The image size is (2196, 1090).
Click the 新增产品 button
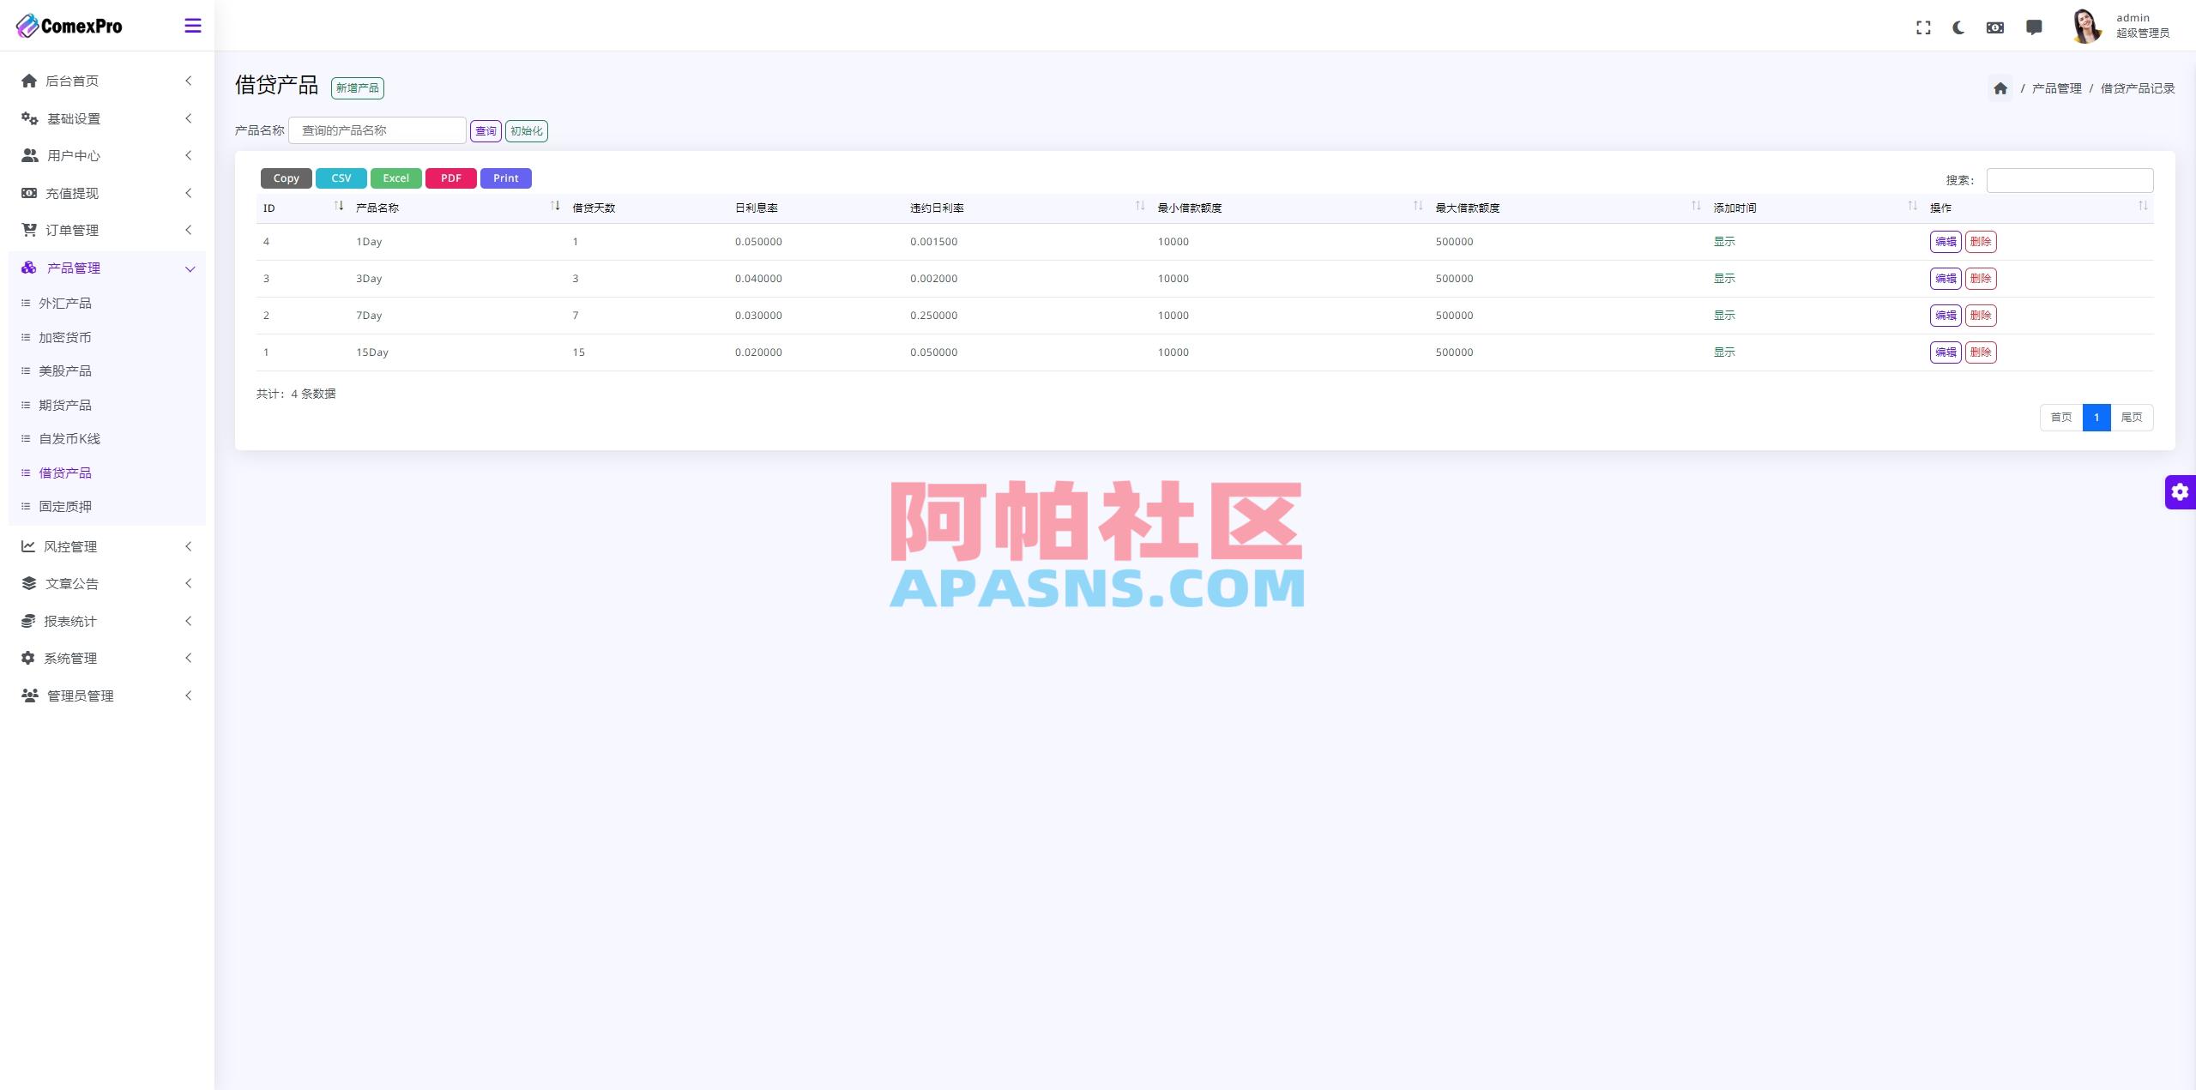(357, 87)
